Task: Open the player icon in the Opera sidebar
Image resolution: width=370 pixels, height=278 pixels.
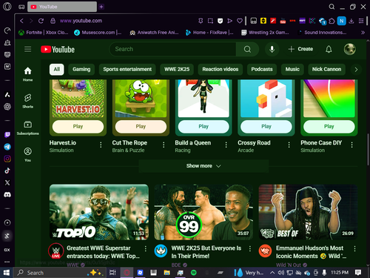Action: click(7, 222)
